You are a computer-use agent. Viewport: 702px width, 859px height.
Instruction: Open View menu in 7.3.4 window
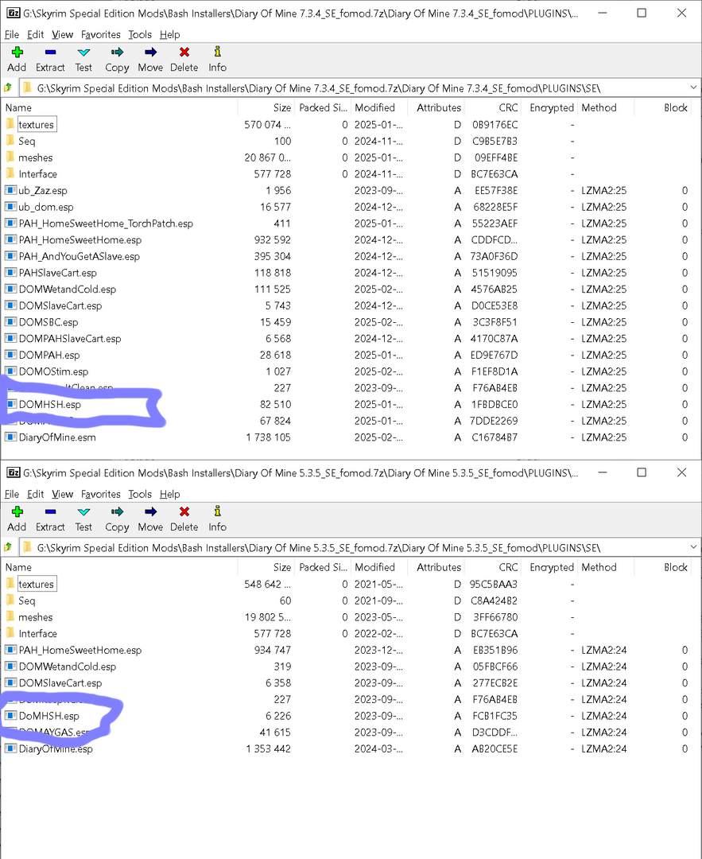click(x=63, y=34)
